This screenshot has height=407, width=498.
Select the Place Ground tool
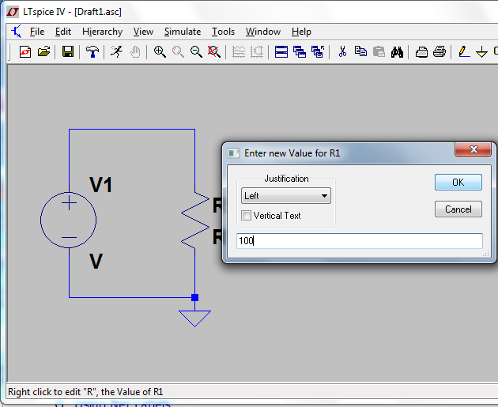pyautogui.click(x=482, y=51)
